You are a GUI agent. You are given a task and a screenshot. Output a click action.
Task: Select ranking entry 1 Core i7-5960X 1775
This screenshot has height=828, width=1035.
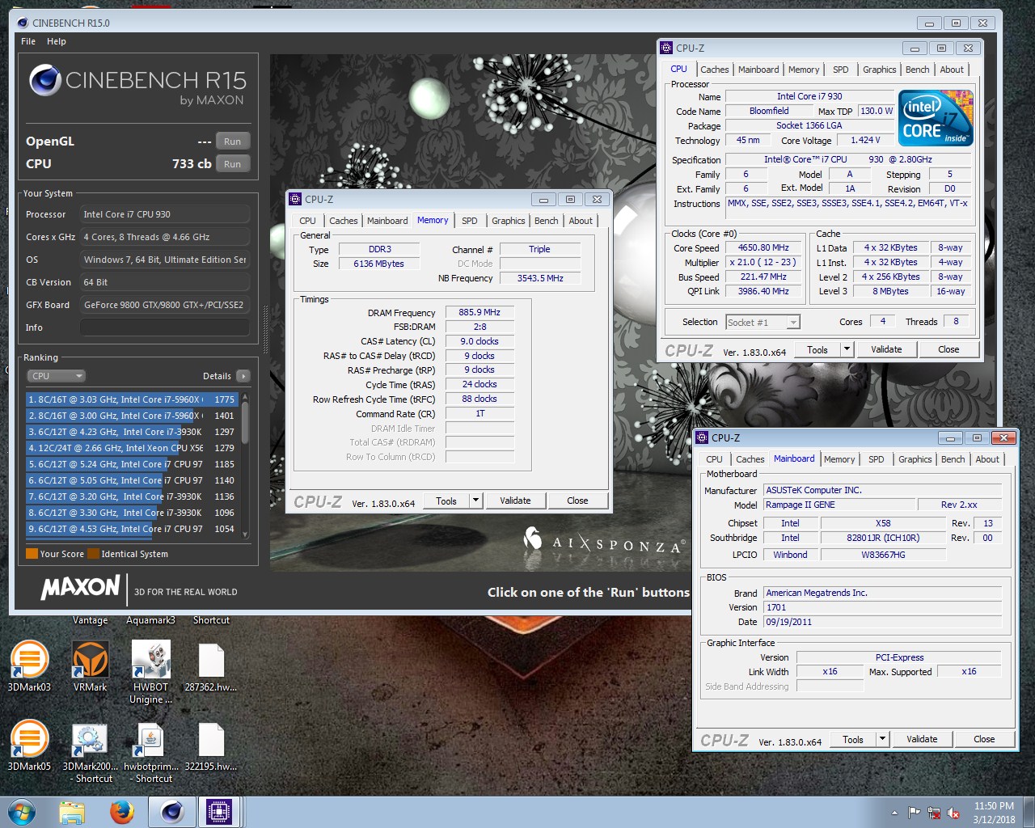[132, 399]
